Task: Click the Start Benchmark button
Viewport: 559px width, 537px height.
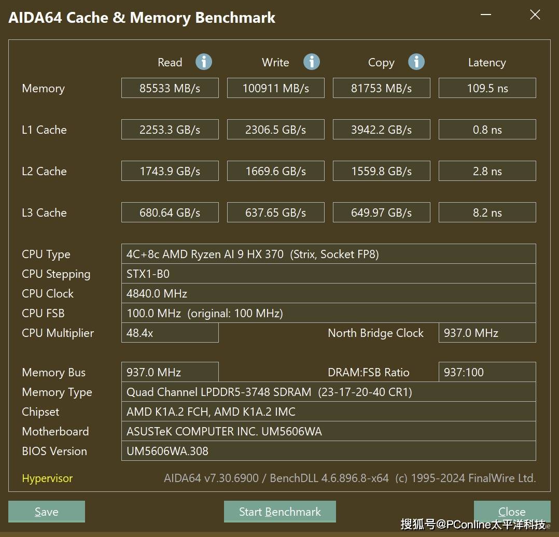Action: coord(280,512)
